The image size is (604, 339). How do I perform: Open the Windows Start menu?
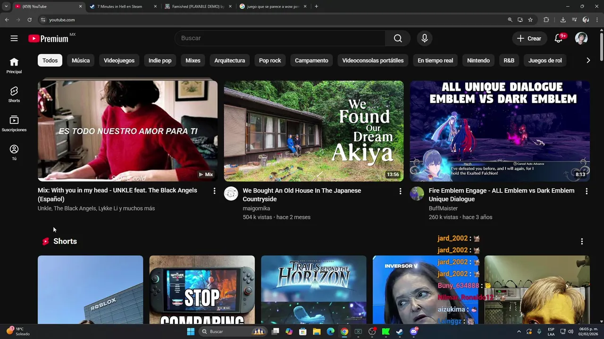click(x=191, y=331)
